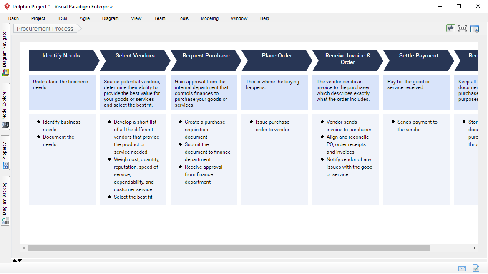Click the scroll left arrow

pyautogui.click(x=24, y=248)
